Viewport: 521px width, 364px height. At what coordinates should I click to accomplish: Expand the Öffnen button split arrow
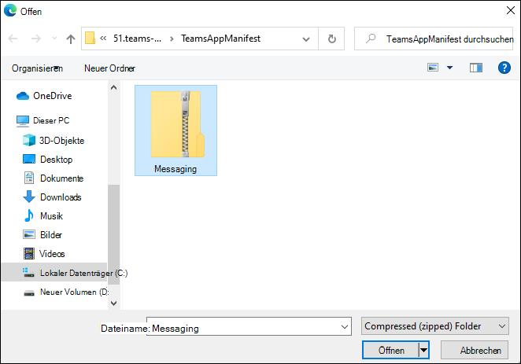(423, 350)
